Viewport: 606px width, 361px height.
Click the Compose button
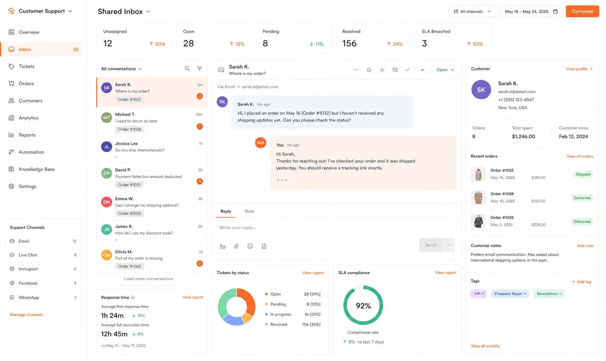[582, 12]
